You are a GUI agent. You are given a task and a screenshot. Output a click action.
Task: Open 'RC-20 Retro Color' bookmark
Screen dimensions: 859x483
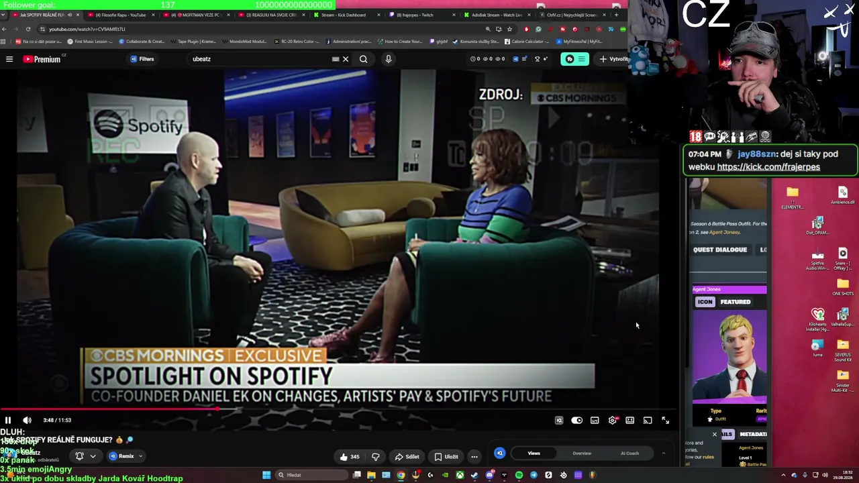tap(297, 42)
